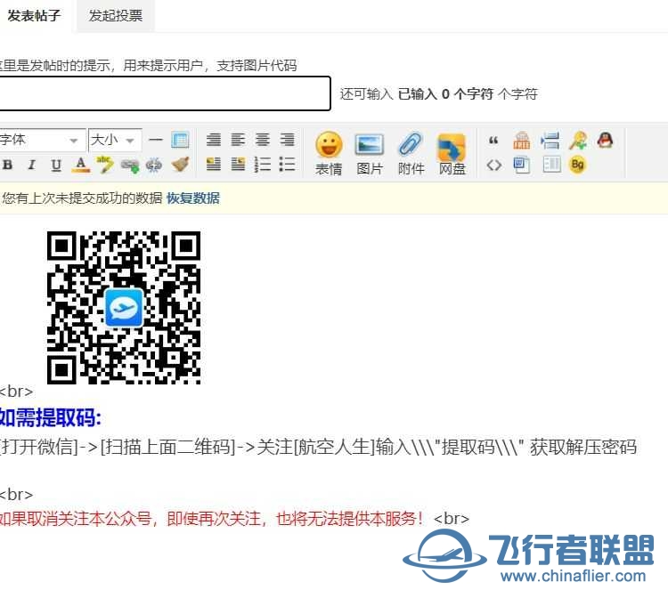This screenshot has width=668, height=598.
Task: Align text center
Action: tap(263, 140)
